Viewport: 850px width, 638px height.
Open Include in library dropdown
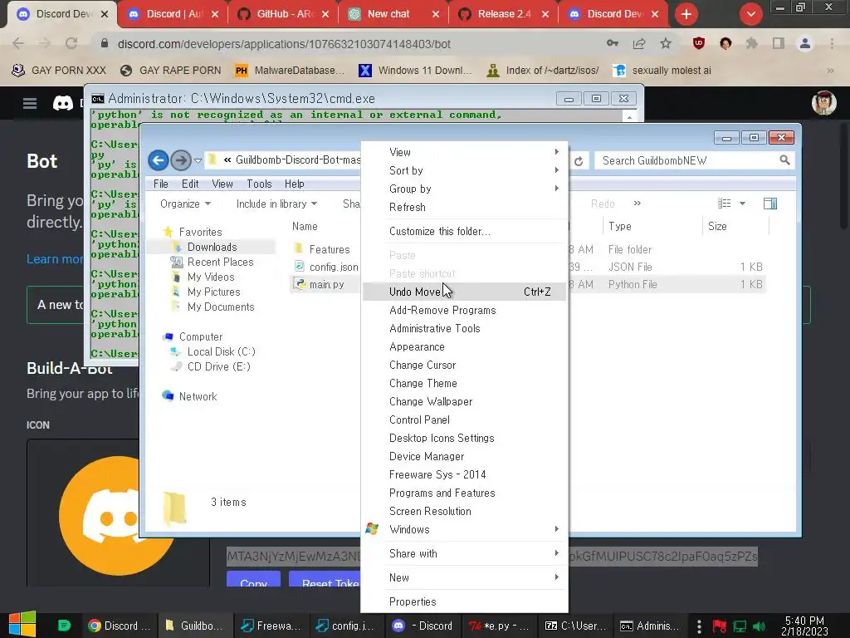coord(276,204)
